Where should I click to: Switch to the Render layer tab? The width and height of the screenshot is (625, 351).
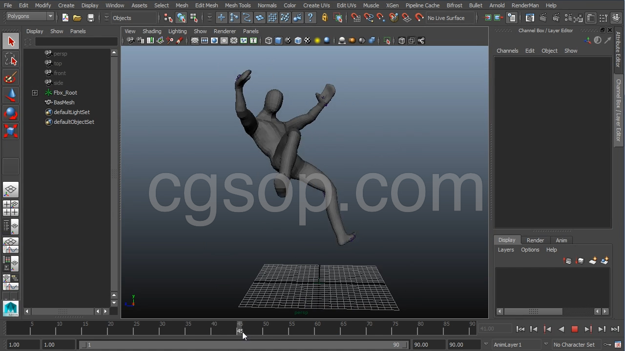coord(535,240)
